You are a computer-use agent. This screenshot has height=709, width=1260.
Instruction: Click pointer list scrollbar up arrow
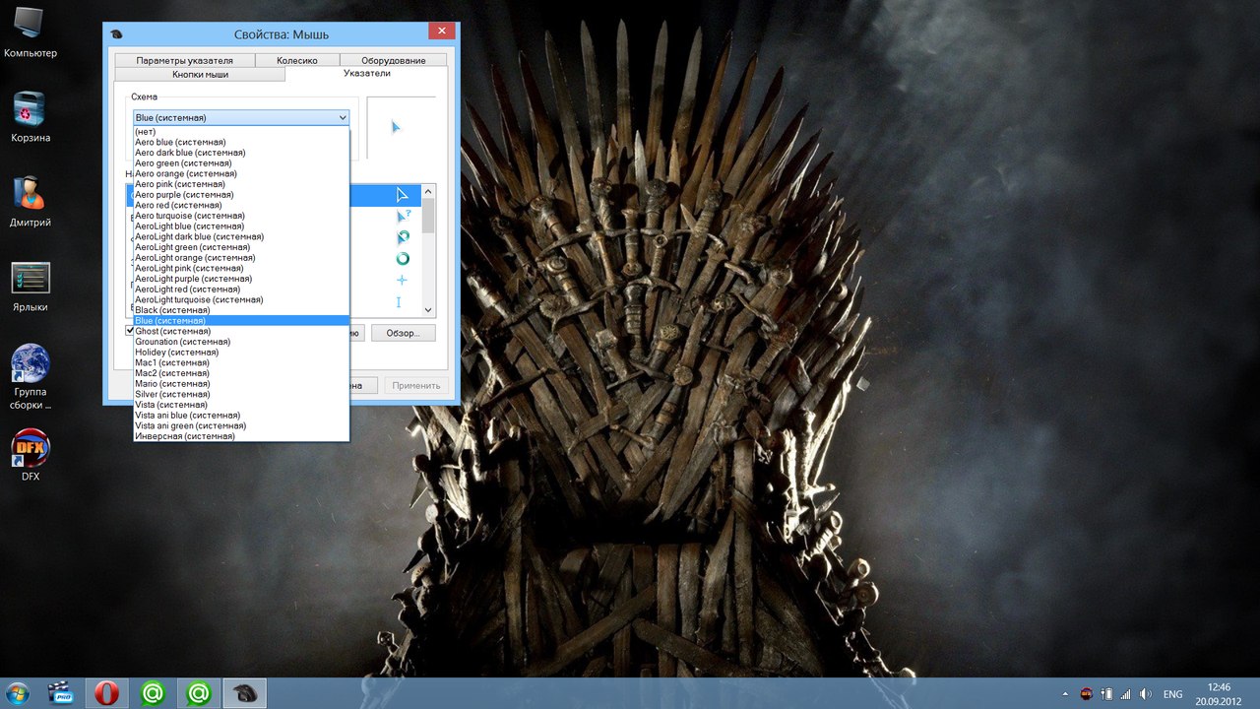(x=428, y=190)
